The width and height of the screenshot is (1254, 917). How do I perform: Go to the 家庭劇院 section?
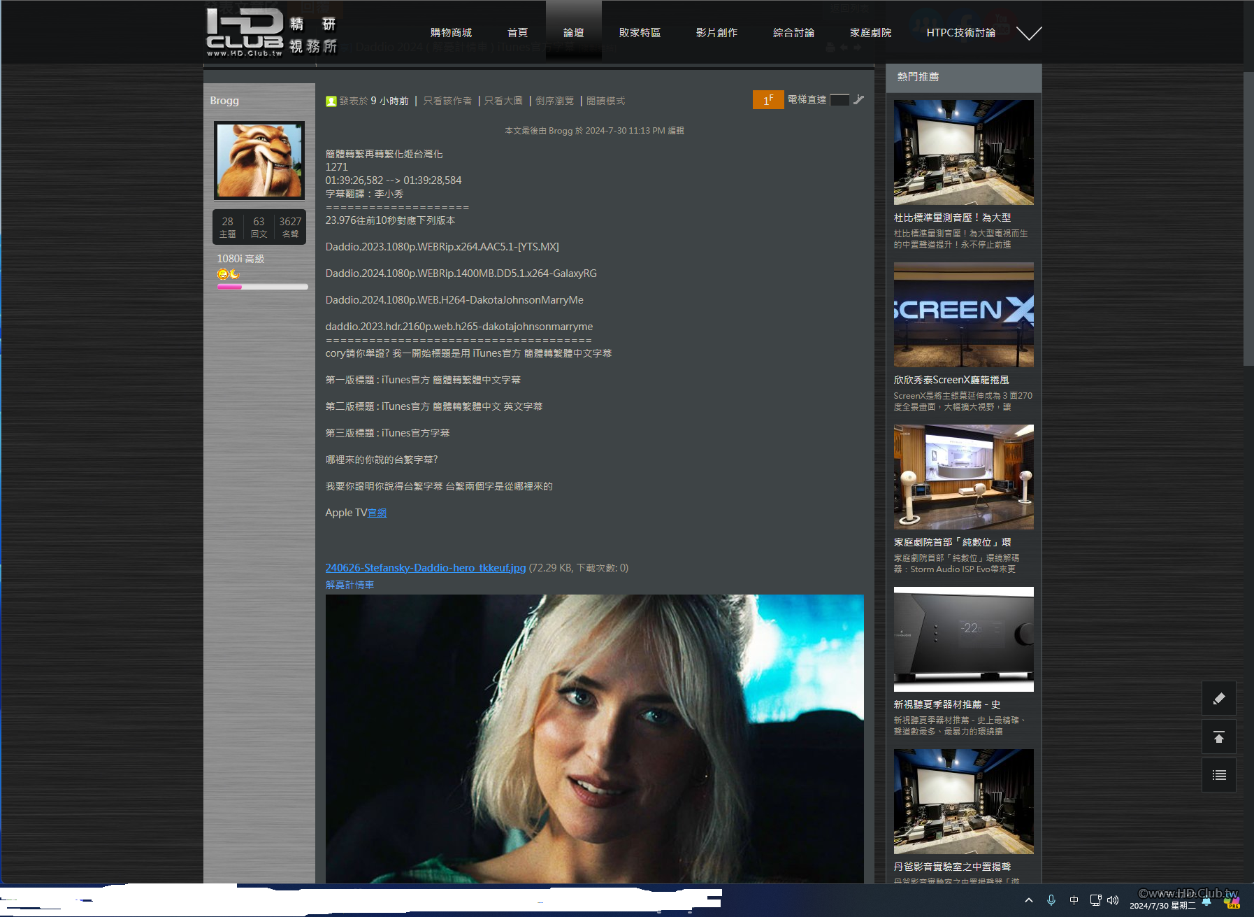[x=870, y=33]
